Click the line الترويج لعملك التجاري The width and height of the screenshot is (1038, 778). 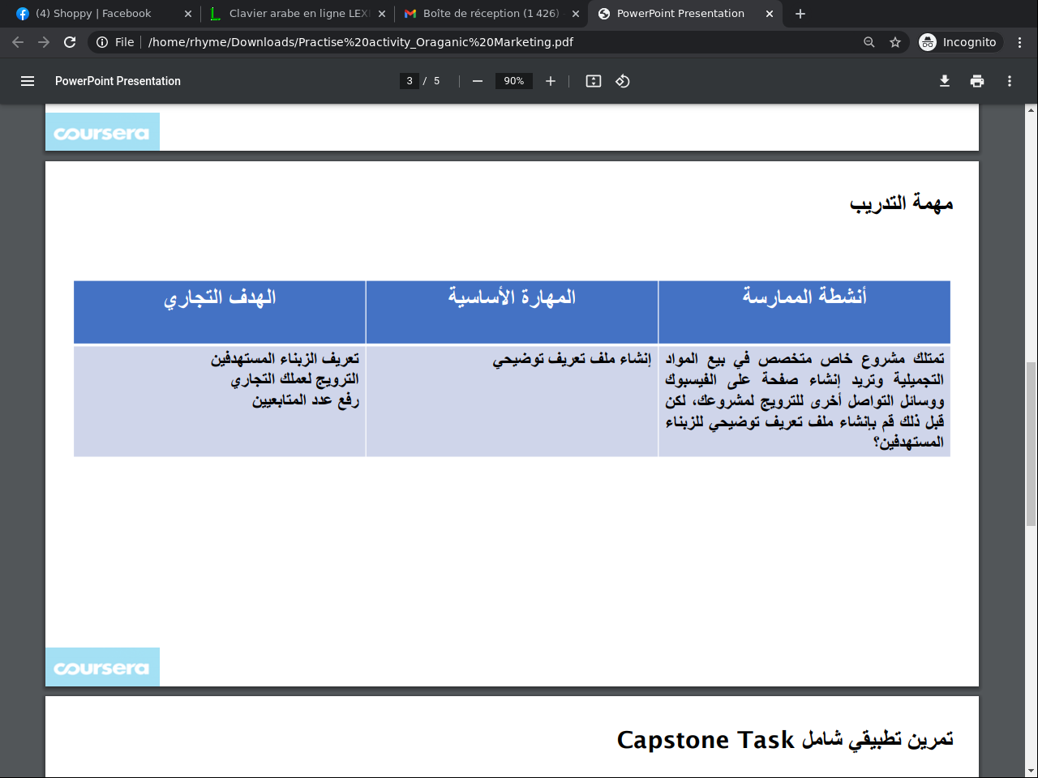pos(294,379)
